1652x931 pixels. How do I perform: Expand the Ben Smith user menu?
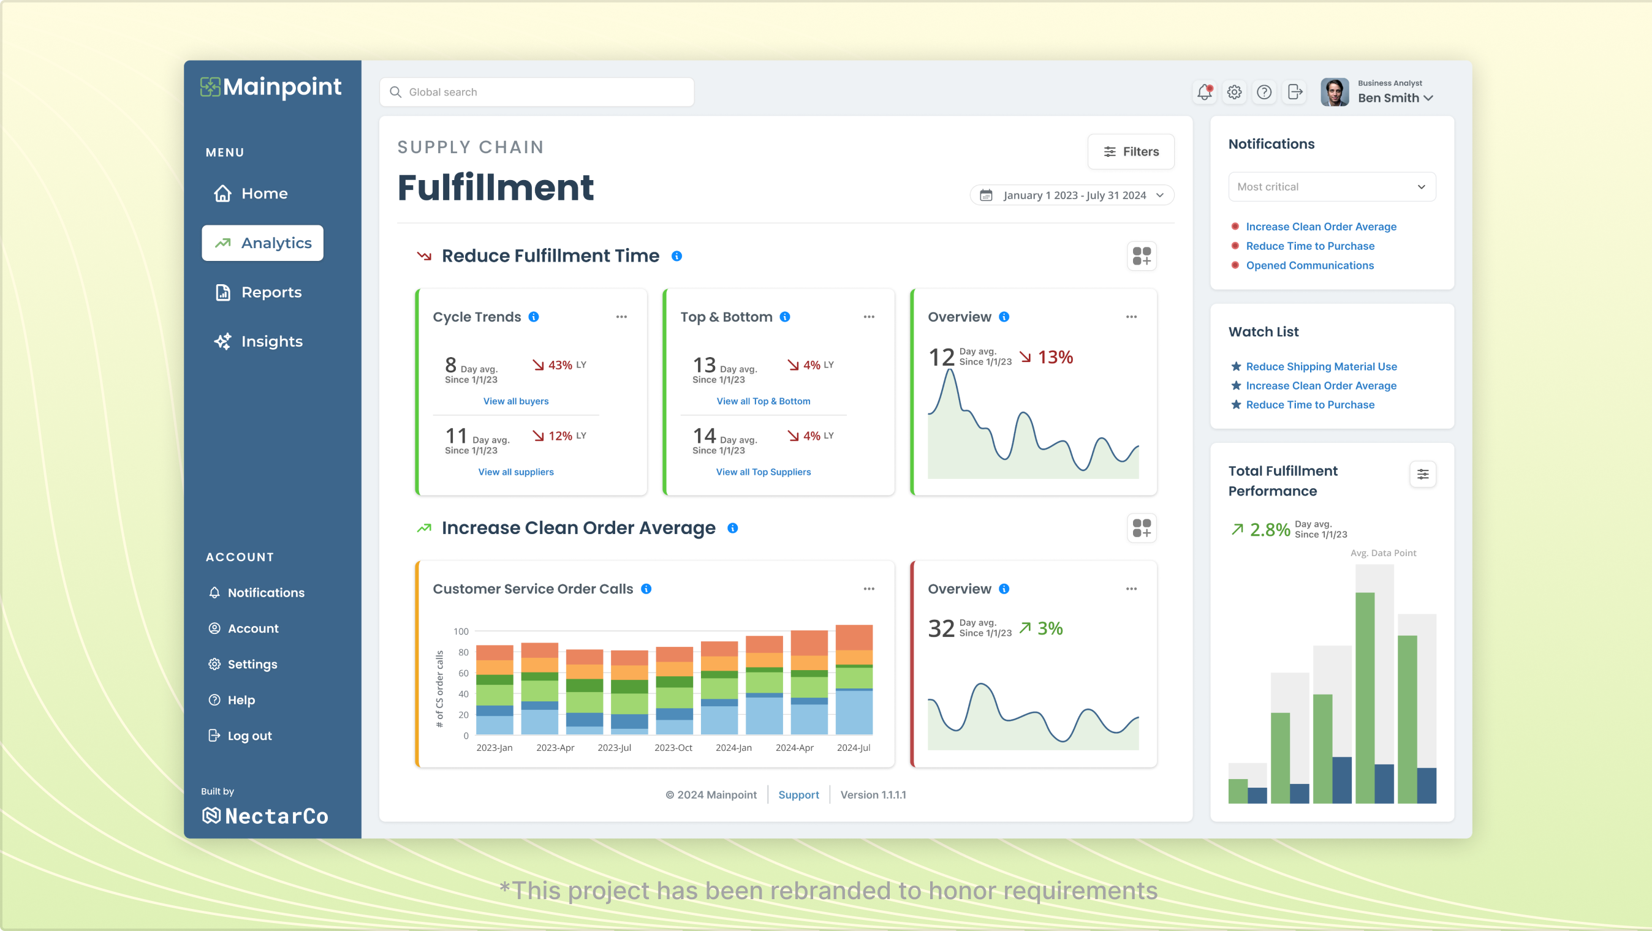point(1395,98)
